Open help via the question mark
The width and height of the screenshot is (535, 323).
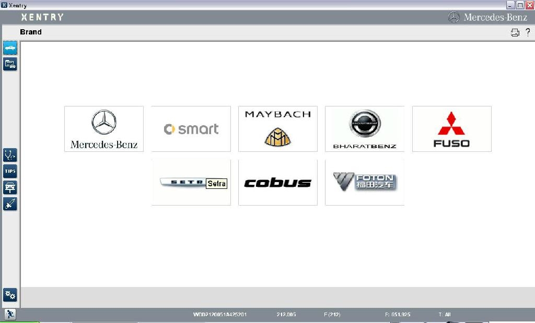(x=528, y=32)
